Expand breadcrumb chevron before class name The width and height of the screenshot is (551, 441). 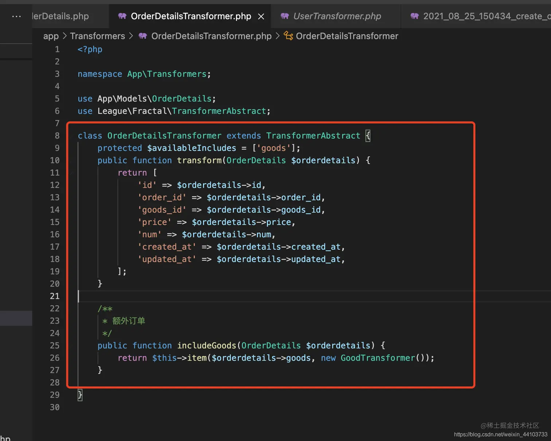tap(278, 36)
